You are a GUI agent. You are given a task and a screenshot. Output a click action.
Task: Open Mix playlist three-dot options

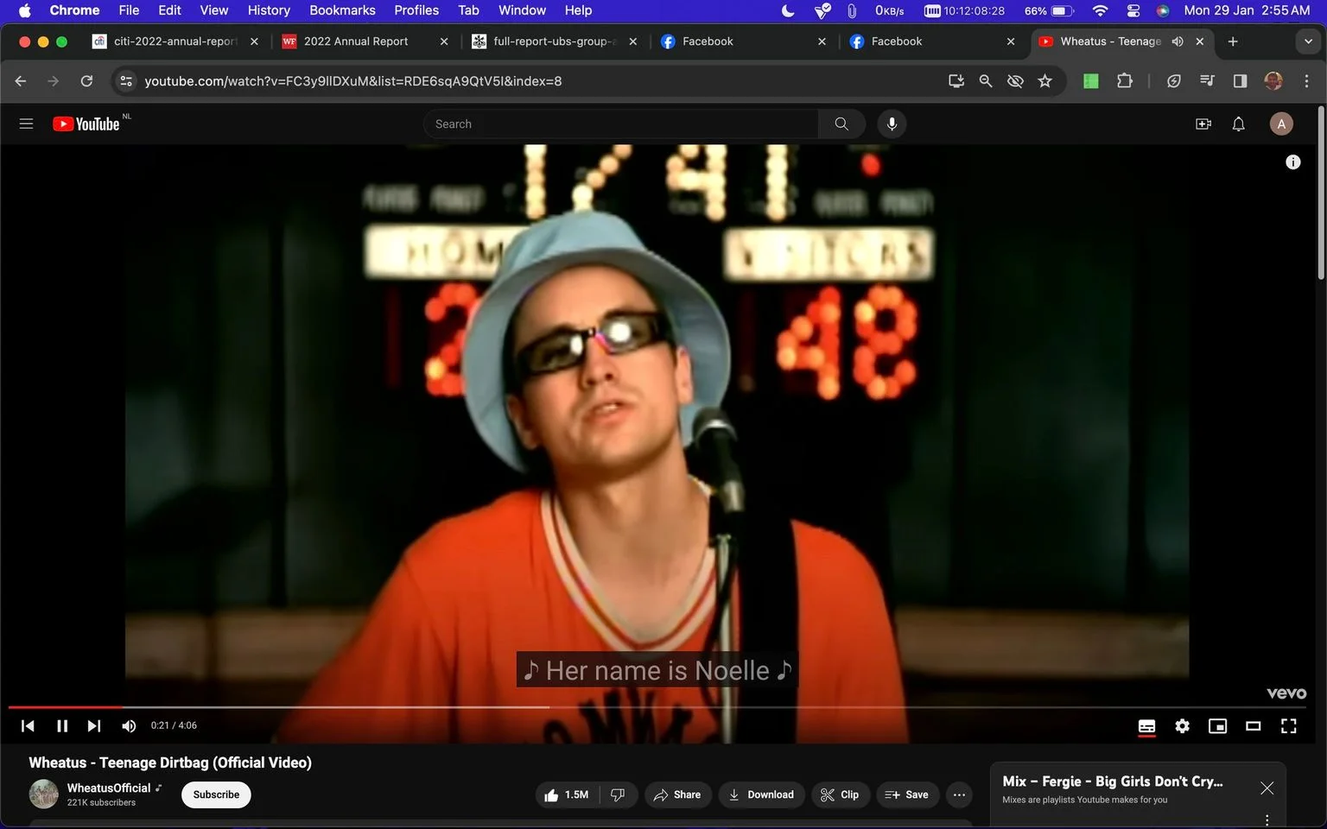[1267, 820]
